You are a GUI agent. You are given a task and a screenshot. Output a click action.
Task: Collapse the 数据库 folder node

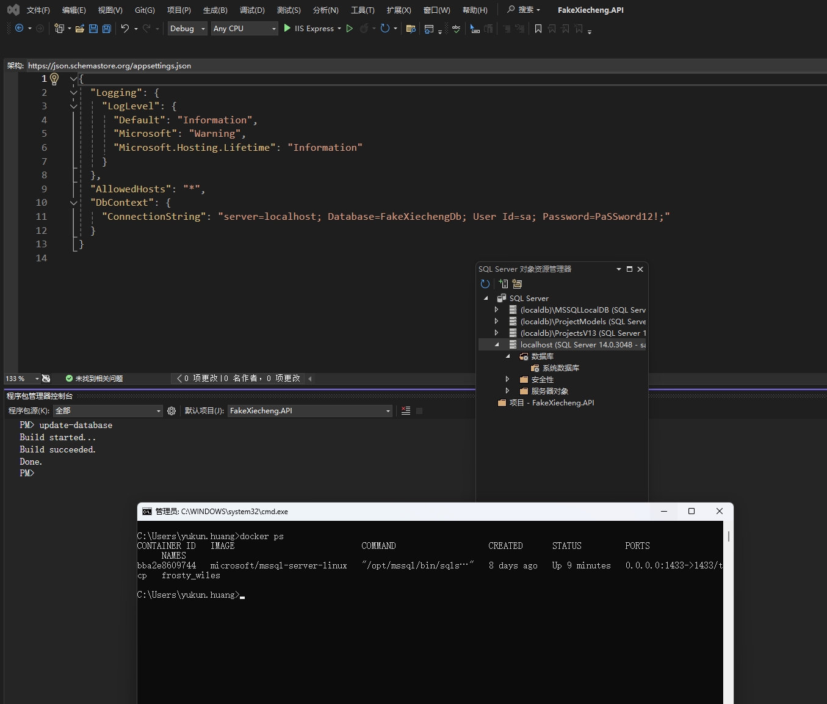[x=508, y=357]
